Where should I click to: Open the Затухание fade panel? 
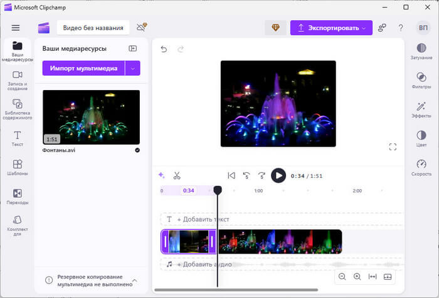pyautogui.click(x=421, y=51)
